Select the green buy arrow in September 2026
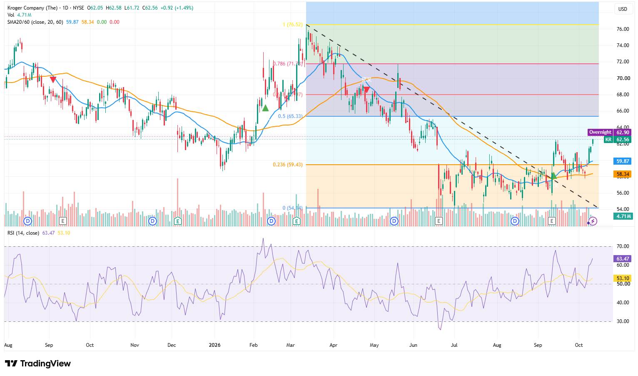638x376 pixels. point(554,177)
